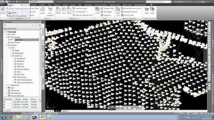Image resolution: width=214 pixels, height=120 pixels.
Task: Click Edit in the Connection Point panel
Action: tap(152, 10)
